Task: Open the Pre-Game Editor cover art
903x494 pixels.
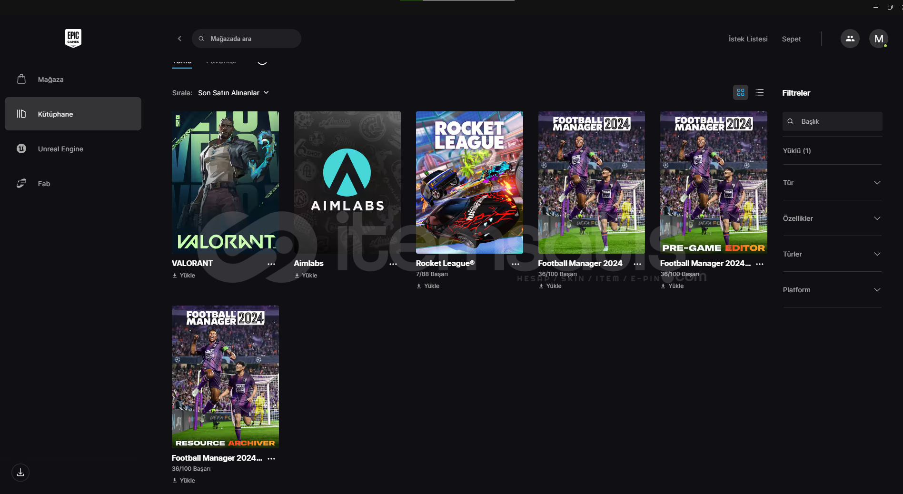Action: click(714, 182)
